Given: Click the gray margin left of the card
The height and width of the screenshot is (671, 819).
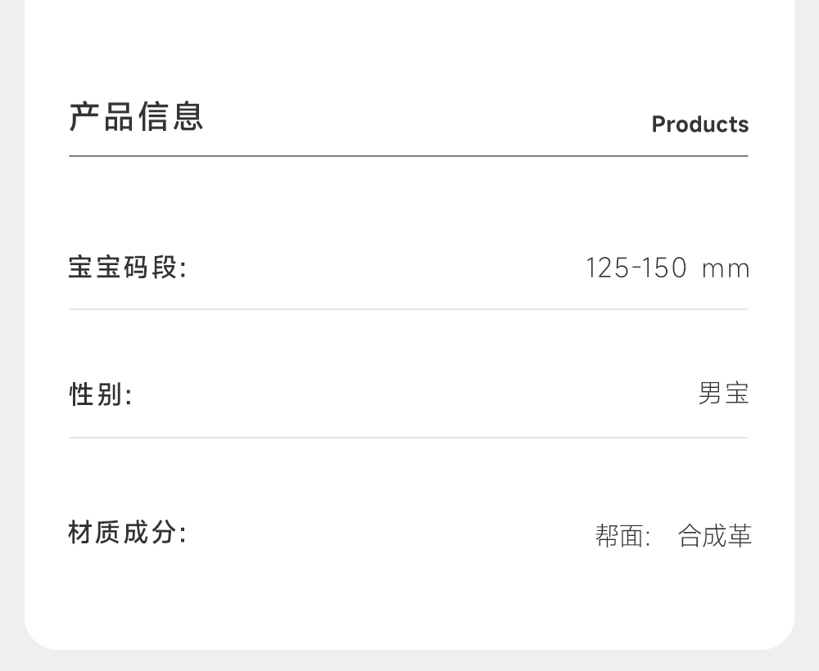Looking at the screenshot, I should pyautogui.click(x=11, y=327).
